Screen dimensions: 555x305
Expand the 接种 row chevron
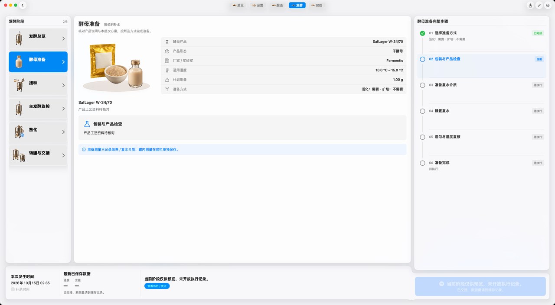pyautogui.click(x=63, y=85)
